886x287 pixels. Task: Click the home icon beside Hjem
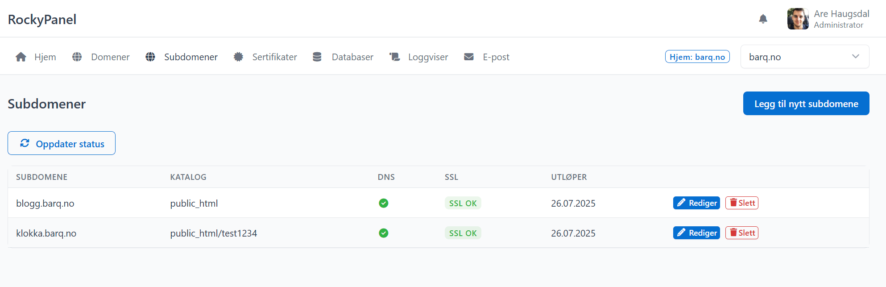(x=21, y=57)
